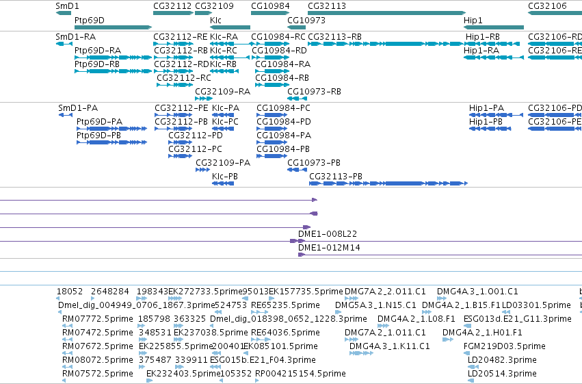Screen dimensions: 582x384
Task: Click protein CG32112-PD
Action: click(x=180, y=142)
